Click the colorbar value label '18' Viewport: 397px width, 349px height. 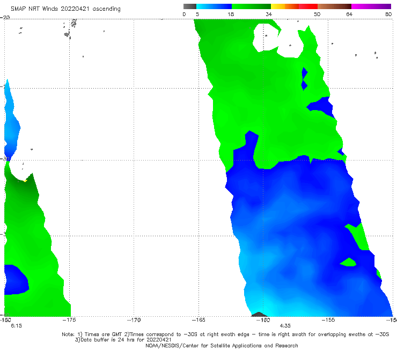tap(231, 14)
